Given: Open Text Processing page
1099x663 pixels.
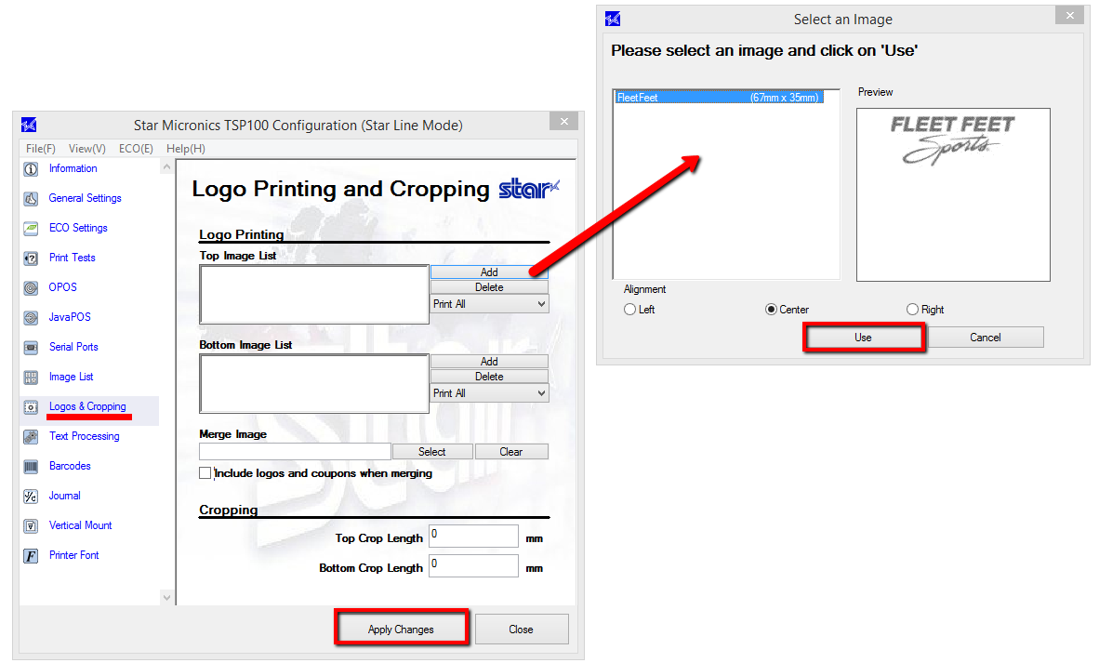Looking at the screenshot, I should 84,436.
